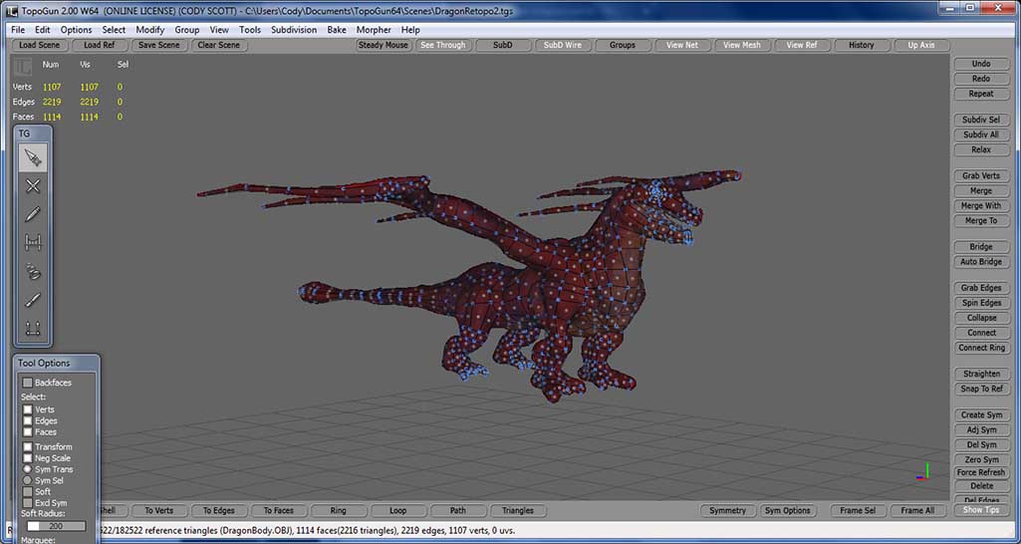Click the Relax button

(x=981, y=149)
